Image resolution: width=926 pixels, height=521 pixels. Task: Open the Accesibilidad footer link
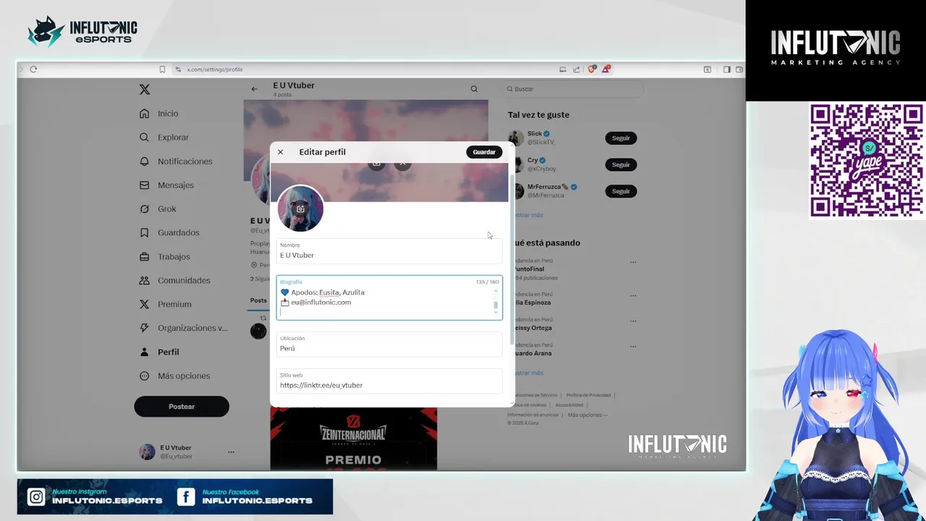(x=569, y=405)
